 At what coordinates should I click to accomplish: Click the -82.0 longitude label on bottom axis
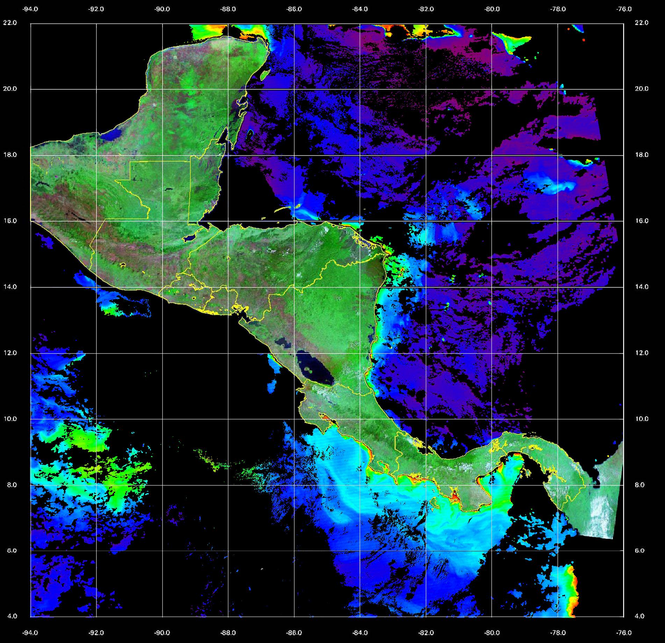pyautogui.click(x=426, y=633)
